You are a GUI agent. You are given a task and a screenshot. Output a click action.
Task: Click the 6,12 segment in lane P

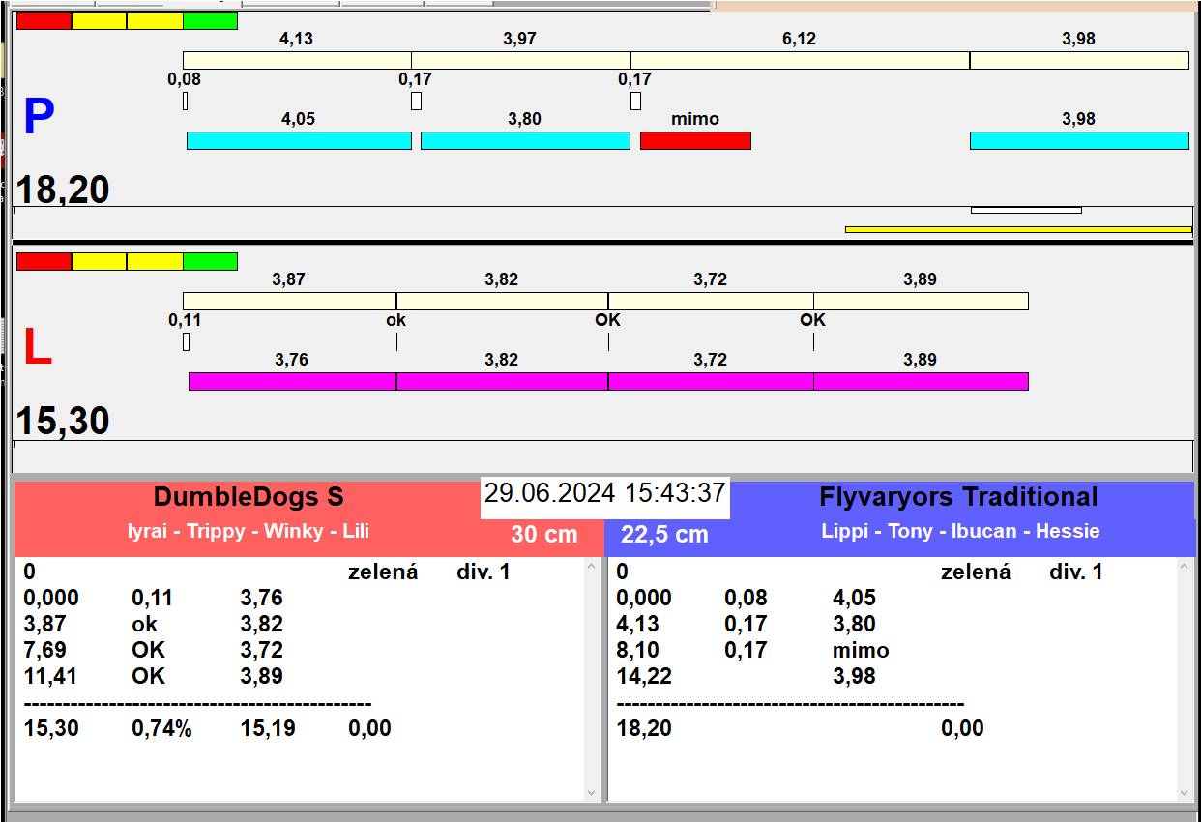(800, 60)
